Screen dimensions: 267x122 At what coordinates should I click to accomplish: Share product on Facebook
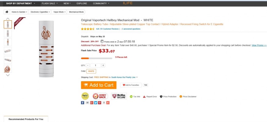click(82, 103)
